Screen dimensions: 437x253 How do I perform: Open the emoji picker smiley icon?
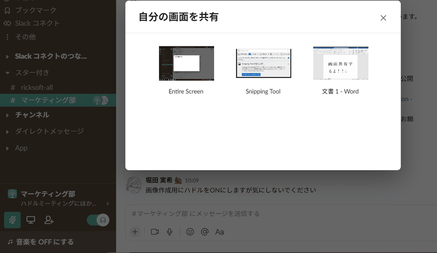(x=190, y=232)
